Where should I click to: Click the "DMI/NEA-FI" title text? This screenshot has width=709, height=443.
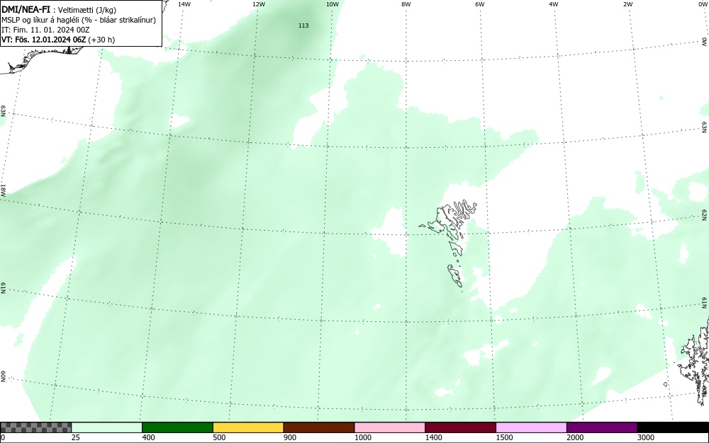[x=26, y=9]
